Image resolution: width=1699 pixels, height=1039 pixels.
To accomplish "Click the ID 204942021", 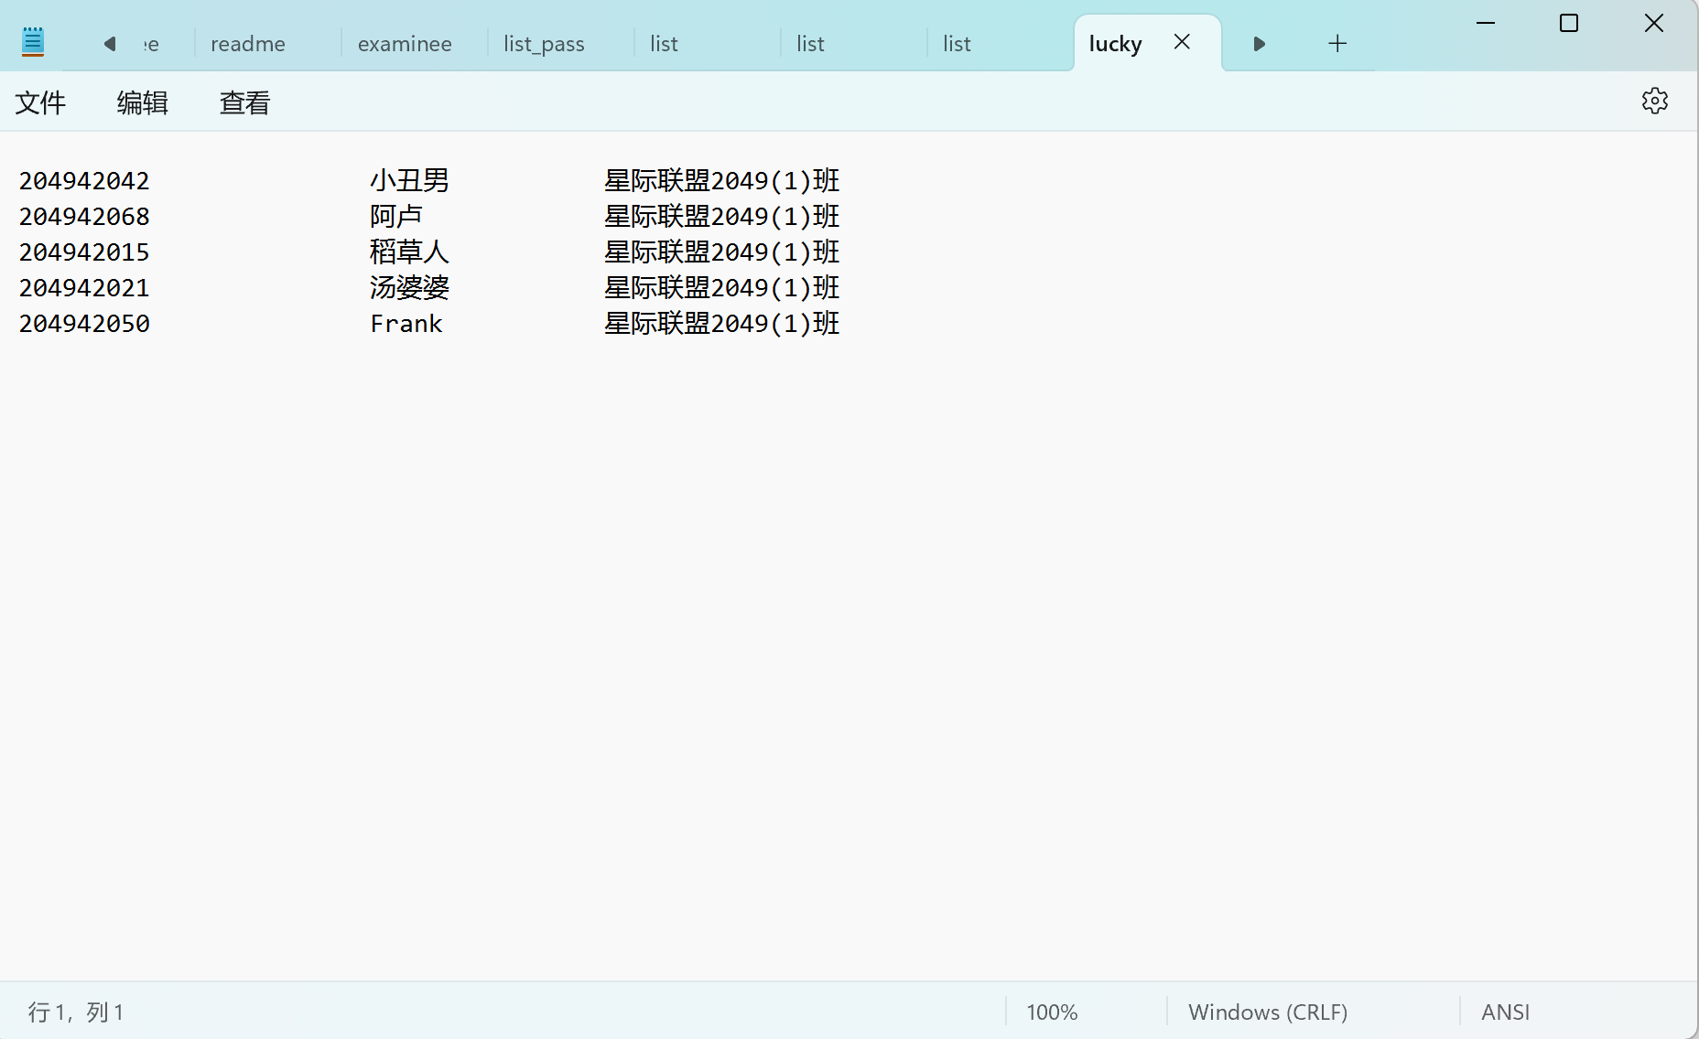I will click(x=84, y=288).
